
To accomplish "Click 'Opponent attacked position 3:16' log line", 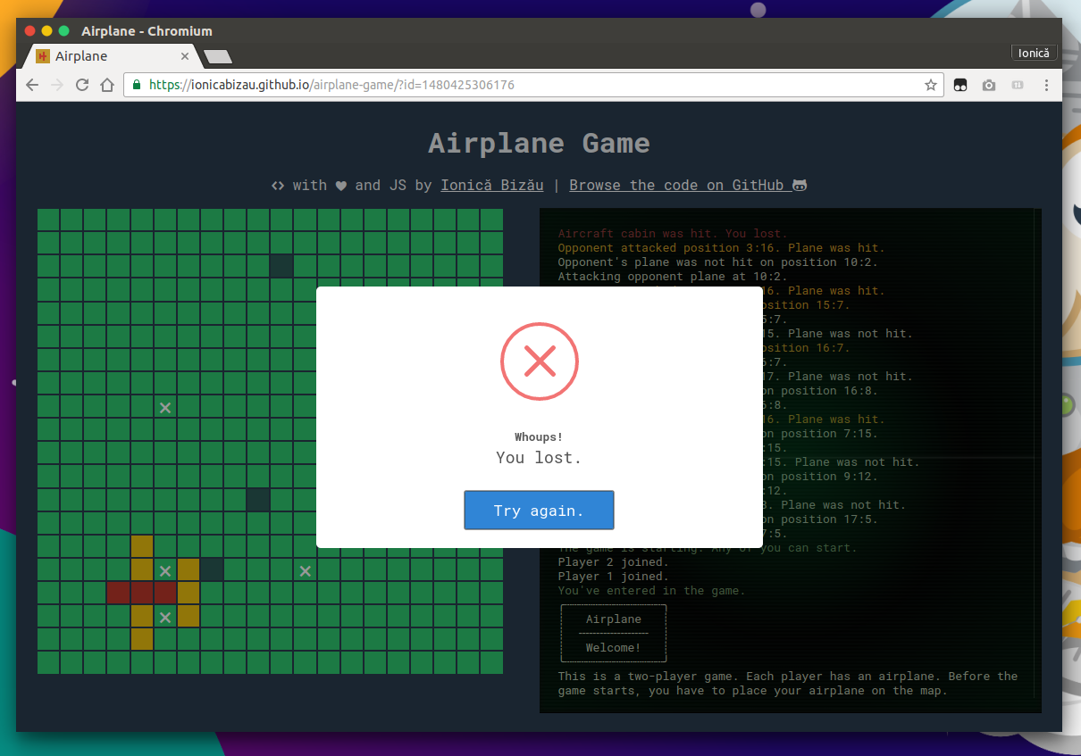I will tap(721, 248).
